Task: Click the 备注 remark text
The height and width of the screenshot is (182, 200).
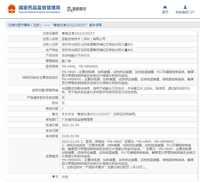Action: click(x=99, y=114)
